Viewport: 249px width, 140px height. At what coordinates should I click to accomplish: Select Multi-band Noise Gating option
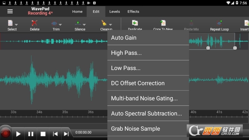148,98
